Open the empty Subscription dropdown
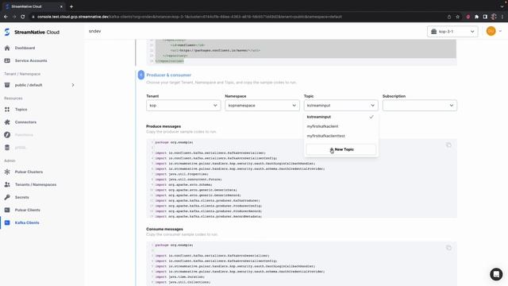This screenshot has height=286, width=508. pos(420,106)
